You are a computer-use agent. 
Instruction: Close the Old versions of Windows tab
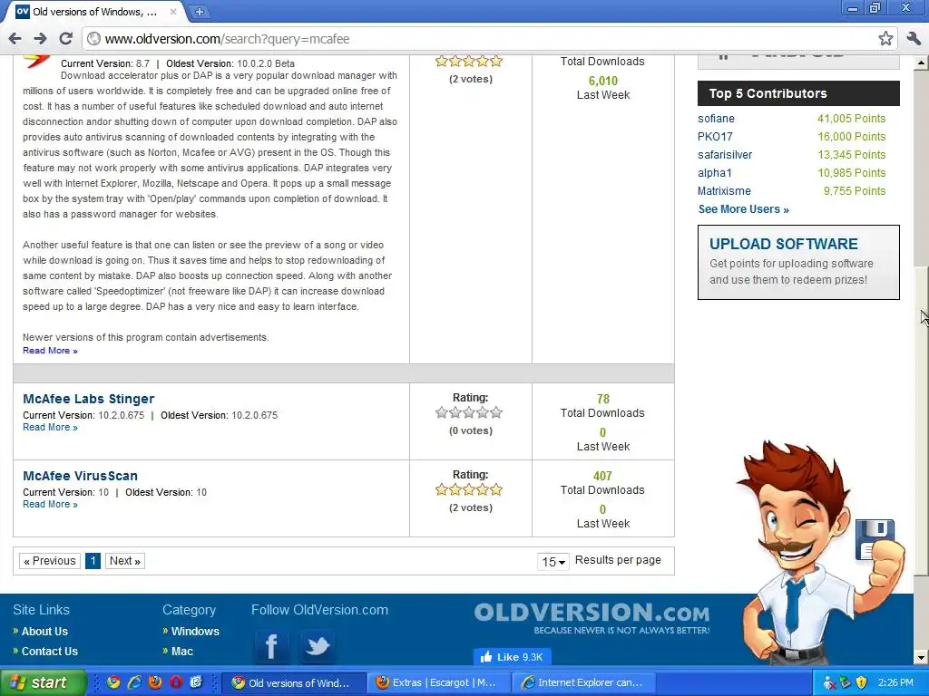click(x=173, y=11)
